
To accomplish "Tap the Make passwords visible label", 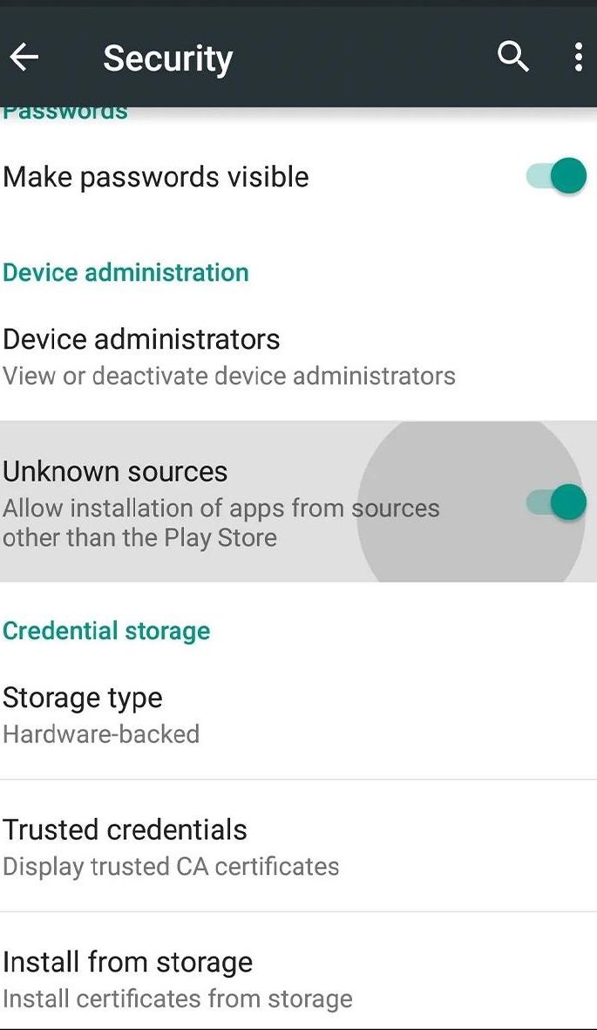I will click(x=156, y=177).
